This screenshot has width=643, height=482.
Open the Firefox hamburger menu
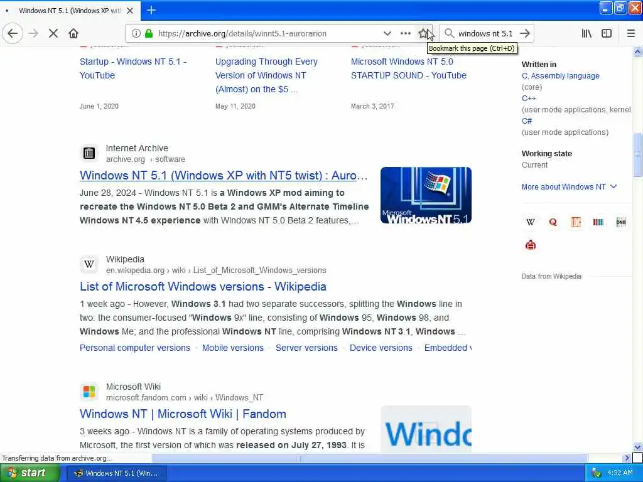pos(631,34)
